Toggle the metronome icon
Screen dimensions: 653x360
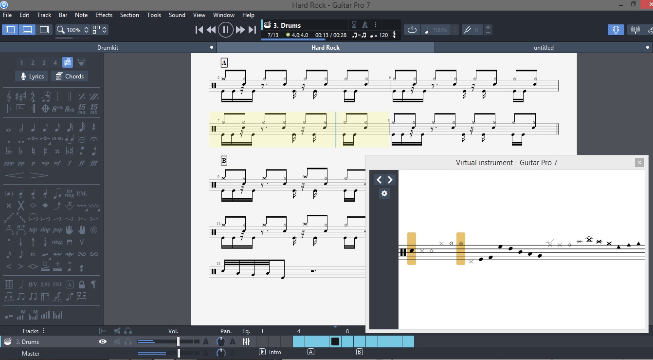365,25
